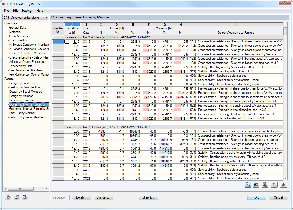Click table vertical scrollbar down arrow
Screen dimensions: 293x210
[x=285, y=178]
